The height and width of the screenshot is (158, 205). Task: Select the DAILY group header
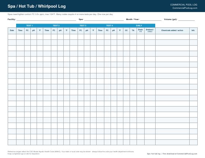pyautogui.click(x=139, y=26)
